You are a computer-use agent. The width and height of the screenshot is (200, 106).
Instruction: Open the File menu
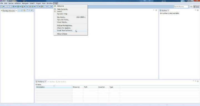point(2,3)
